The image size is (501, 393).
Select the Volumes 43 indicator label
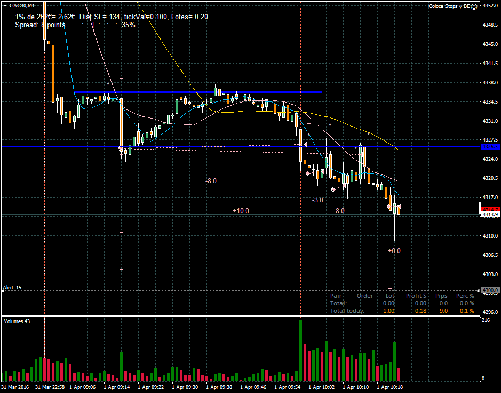click(18, 321)
